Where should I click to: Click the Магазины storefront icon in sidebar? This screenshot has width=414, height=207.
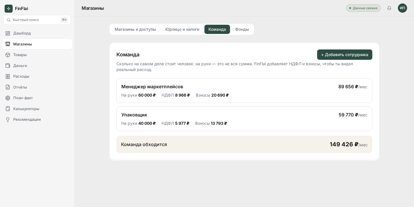click(x=8, y=44)
